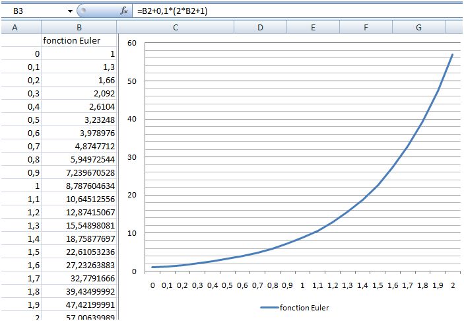The width and height of the screenshot is (464, 321).
Task: Select the cell containing 0,5 in column A
Action: coord(21,120)
